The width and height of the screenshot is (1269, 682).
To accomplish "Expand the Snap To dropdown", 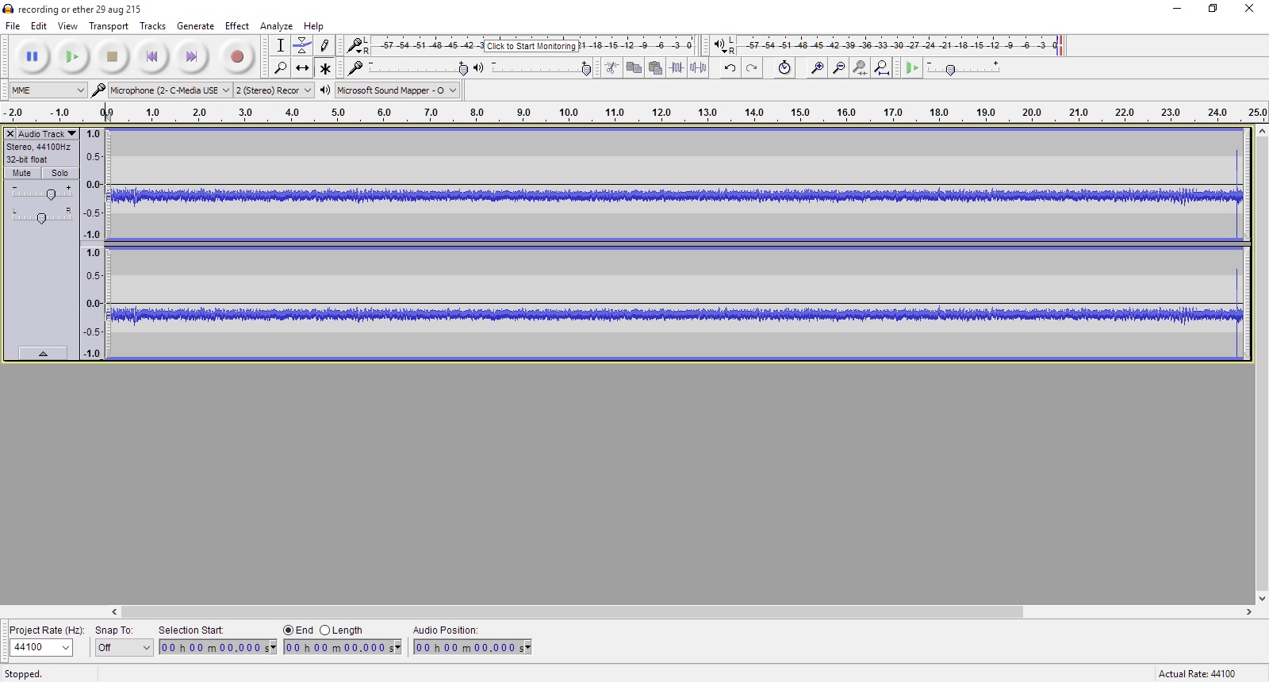I will 124,648.
